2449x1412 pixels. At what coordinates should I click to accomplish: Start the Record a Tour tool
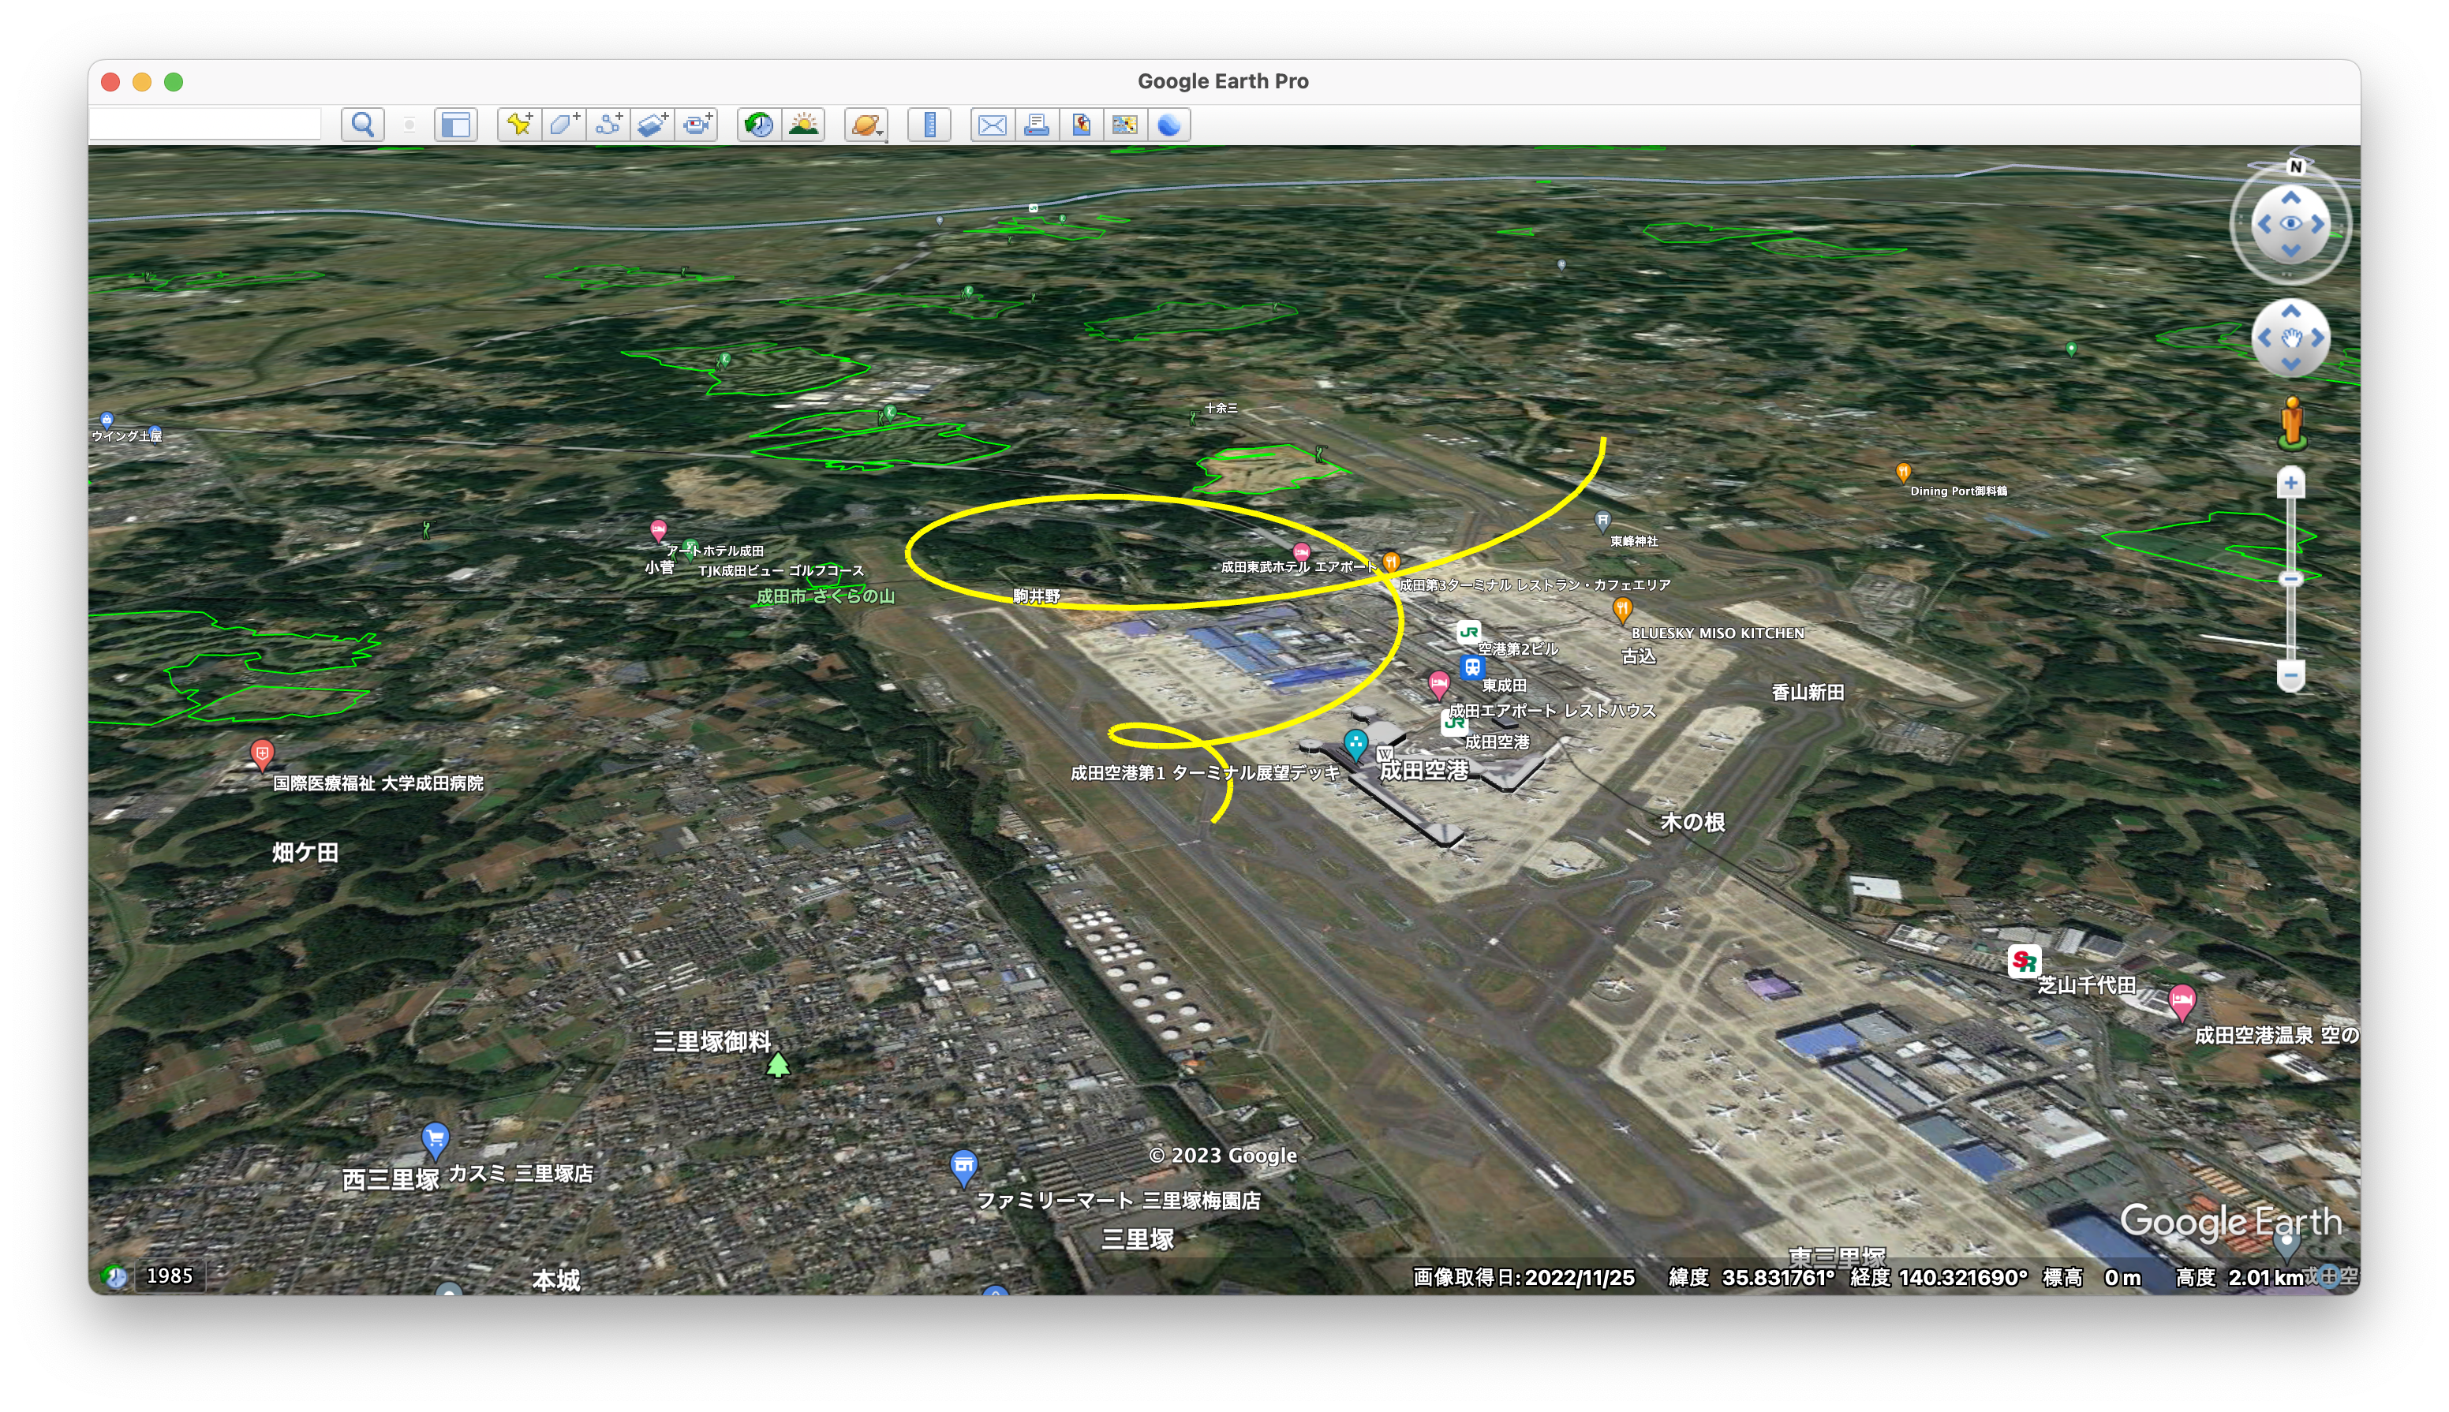click(x=697, y=125)
